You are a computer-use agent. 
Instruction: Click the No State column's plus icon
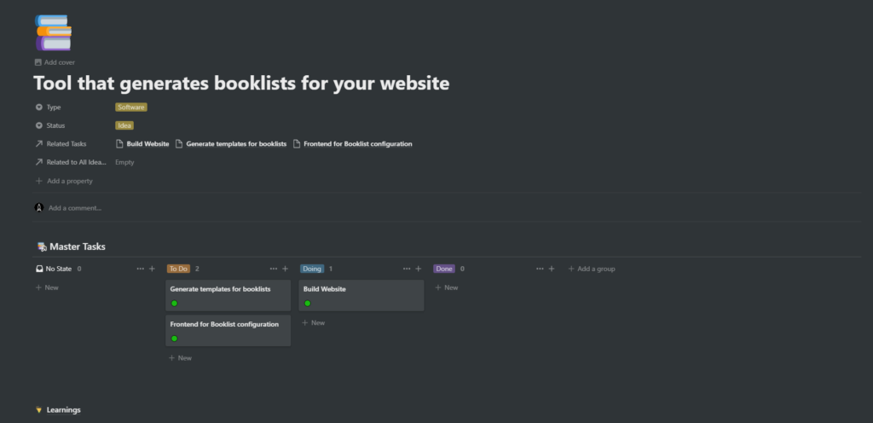pyautogui.click(x=152, y=269)
